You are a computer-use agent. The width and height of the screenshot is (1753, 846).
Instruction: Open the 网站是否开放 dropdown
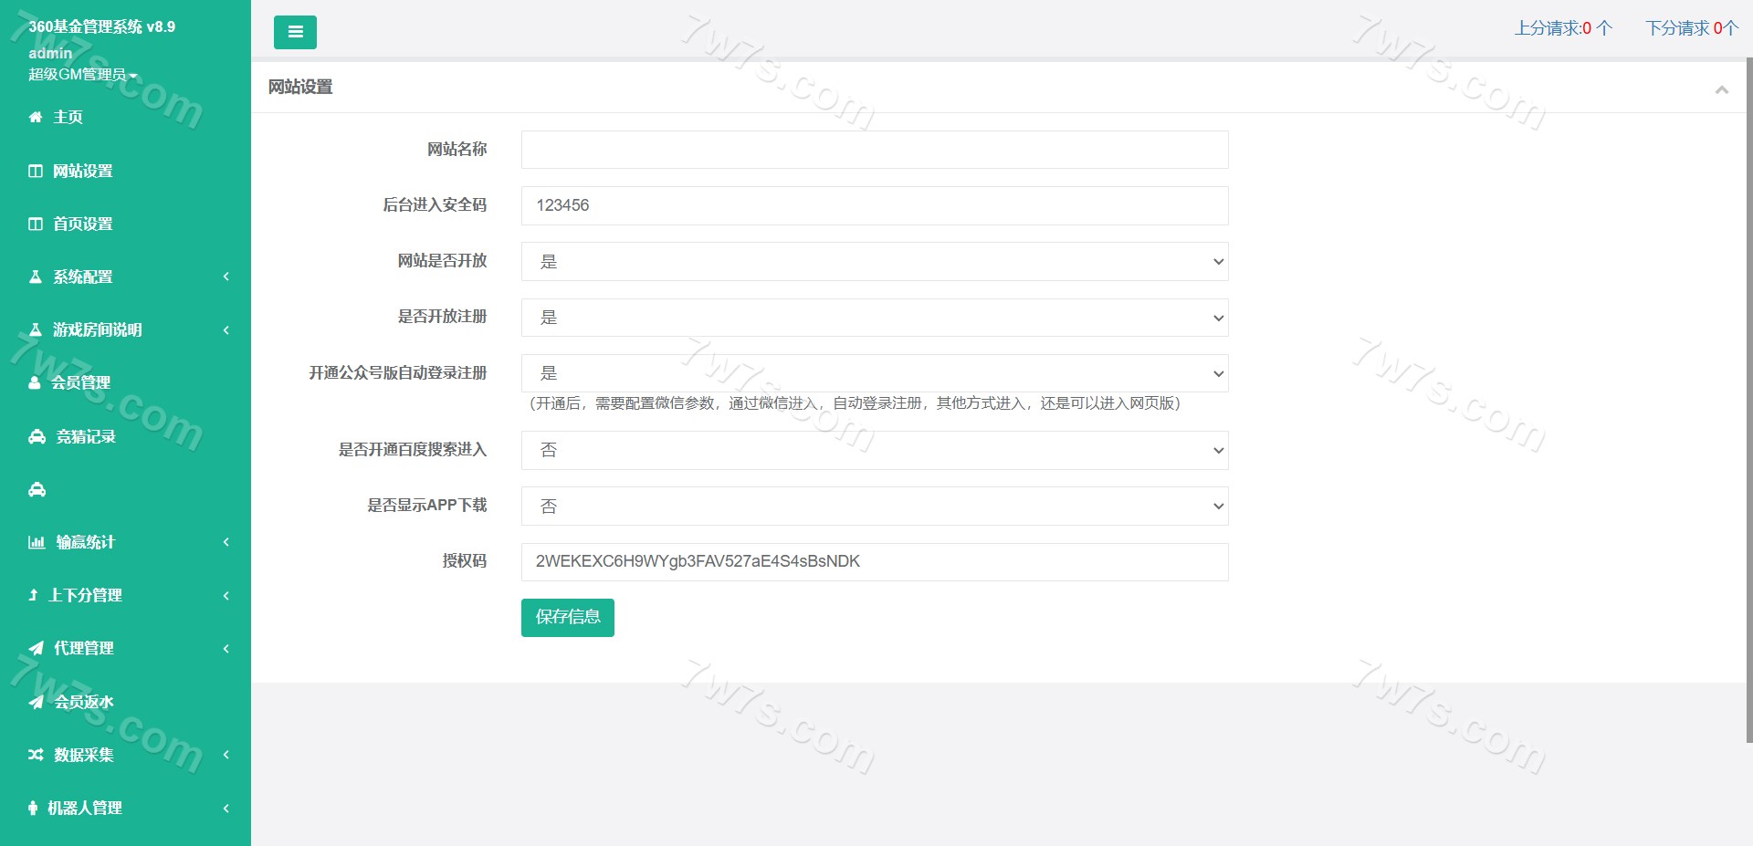click(x=874, y=262)
